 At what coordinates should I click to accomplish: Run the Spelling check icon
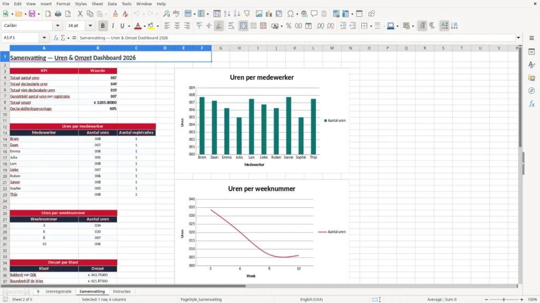[176, 14]
